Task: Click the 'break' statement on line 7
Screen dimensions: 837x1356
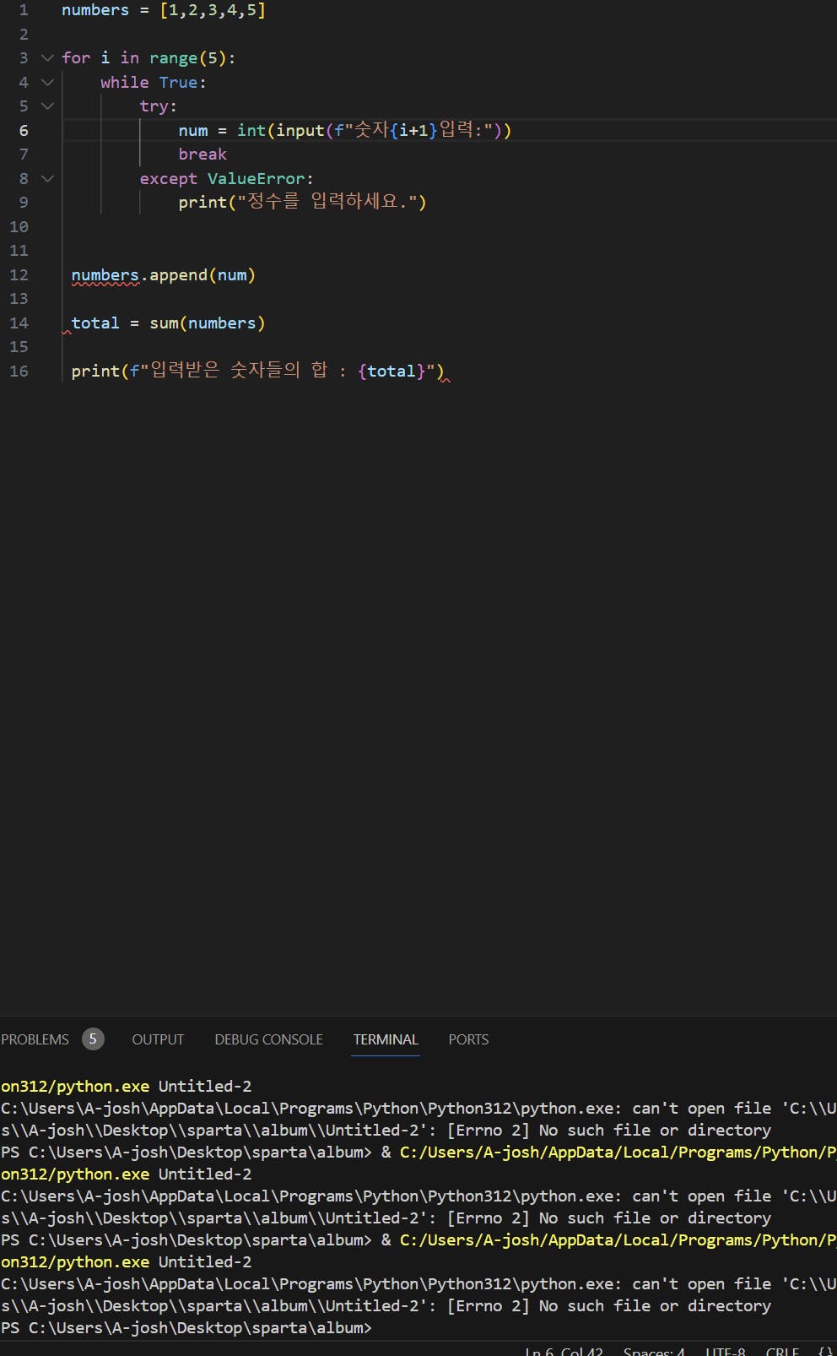Action: click(x=202, y=155)
